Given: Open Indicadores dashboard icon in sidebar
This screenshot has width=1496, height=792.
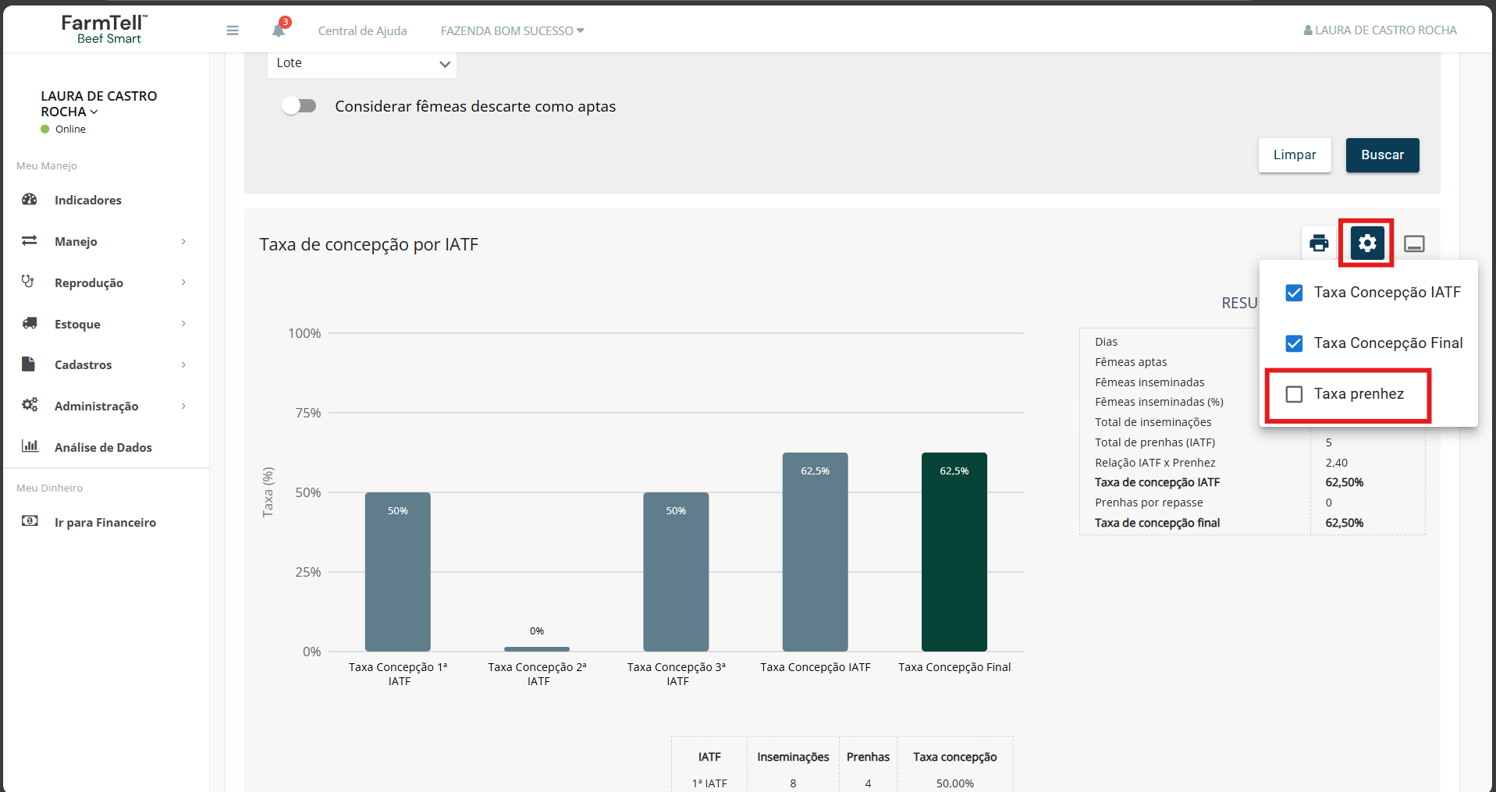Looking at the screenshot, I should [x=30, y=200].
